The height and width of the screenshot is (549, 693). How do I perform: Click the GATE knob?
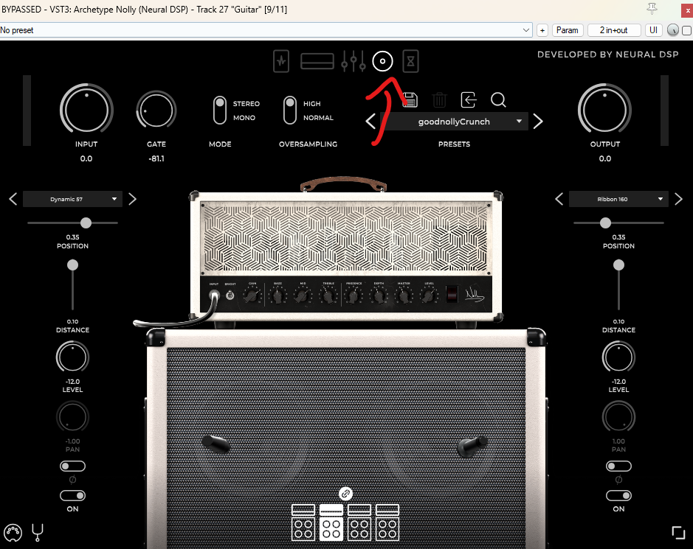pyautogui.click(x=156, y=111)
